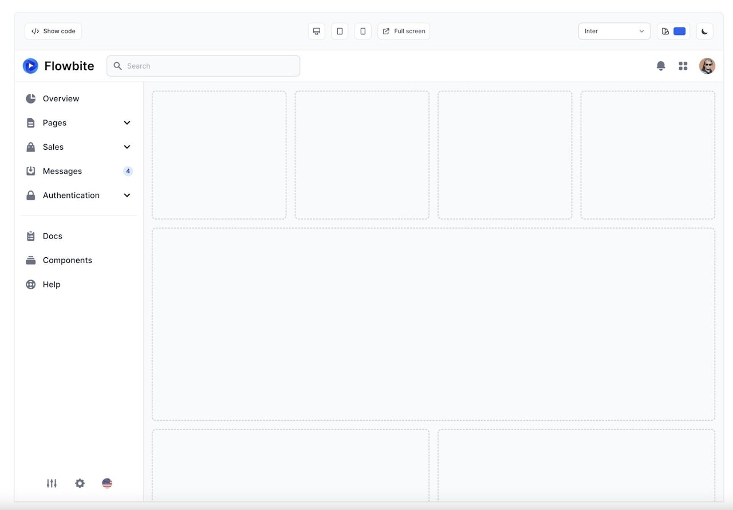The image size is (733, 510).
Task: Toggle dark mode with the moon icon
Action: coord(704,31)
